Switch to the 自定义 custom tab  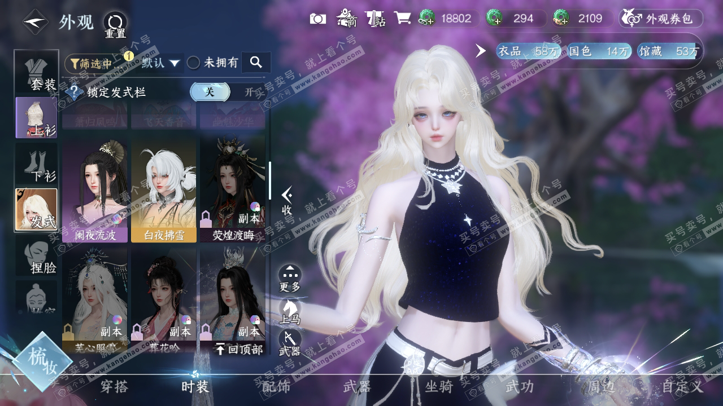pyautogui.click(x=683, y=387)
